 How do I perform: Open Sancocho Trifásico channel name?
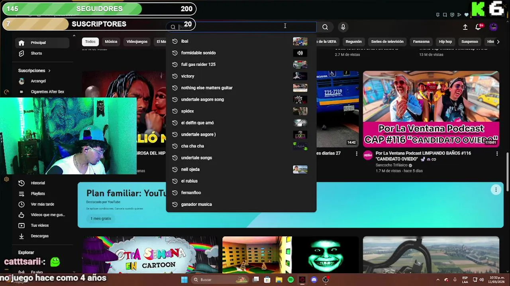(x=391, y=165)
